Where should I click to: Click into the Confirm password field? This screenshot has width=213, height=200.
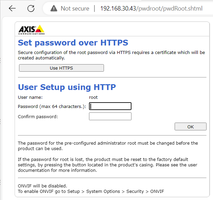point(110,116)
